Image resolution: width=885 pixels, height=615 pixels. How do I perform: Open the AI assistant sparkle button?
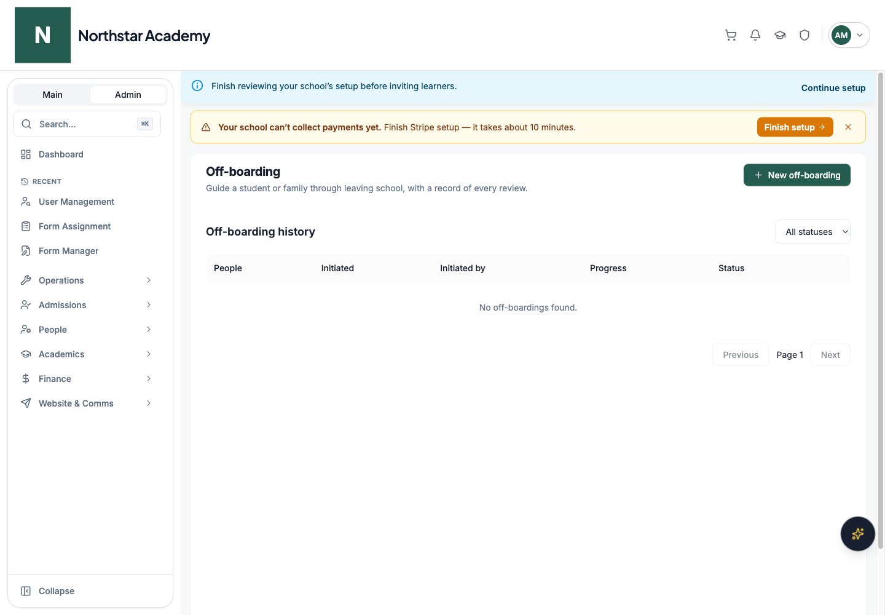tap(857, 534)
